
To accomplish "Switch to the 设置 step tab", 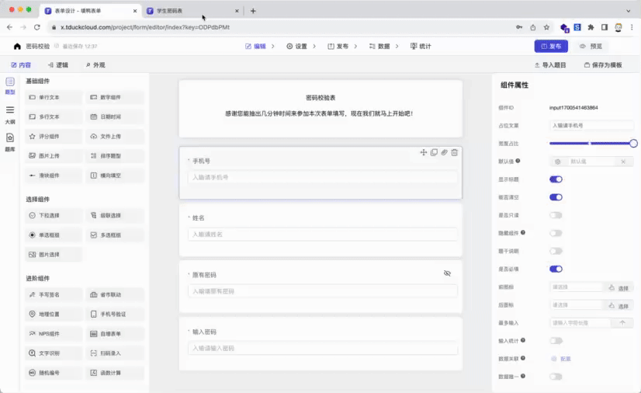I will (296, 46).
